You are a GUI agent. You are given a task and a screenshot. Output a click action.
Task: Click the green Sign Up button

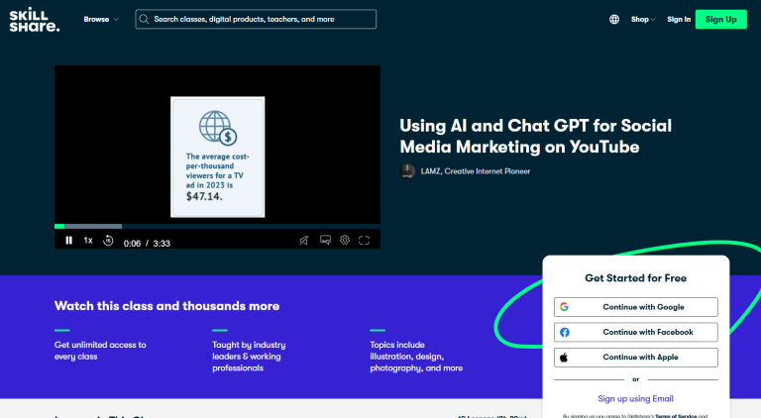tap(720, 20)
